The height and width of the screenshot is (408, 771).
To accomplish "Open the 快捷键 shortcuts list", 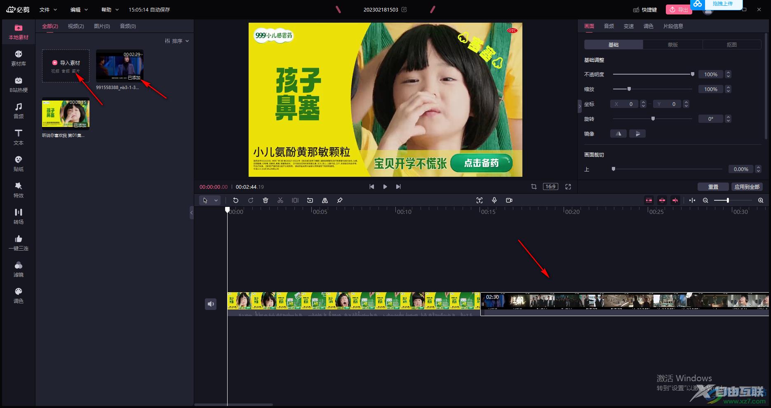I will coord(645,9).
